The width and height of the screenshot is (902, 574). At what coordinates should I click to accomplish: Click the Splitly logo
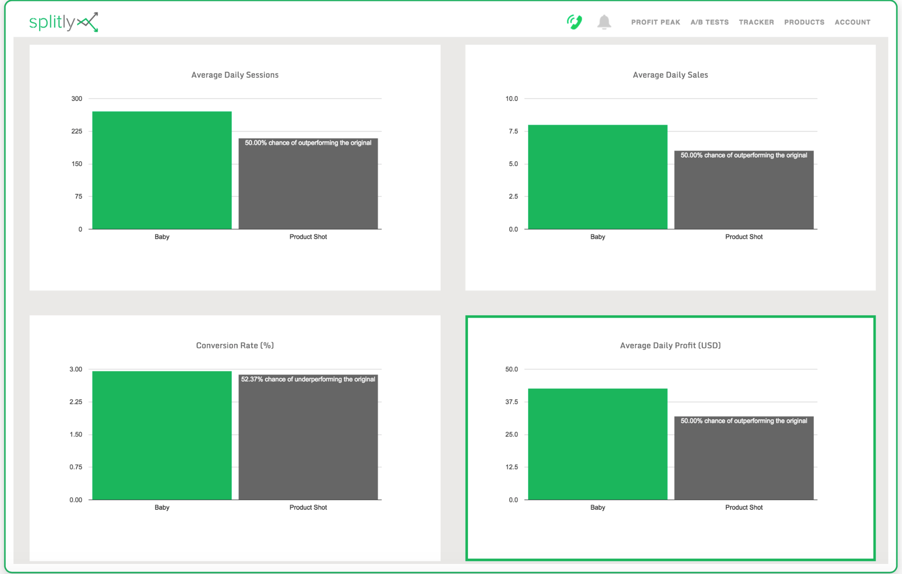point(64,22)
